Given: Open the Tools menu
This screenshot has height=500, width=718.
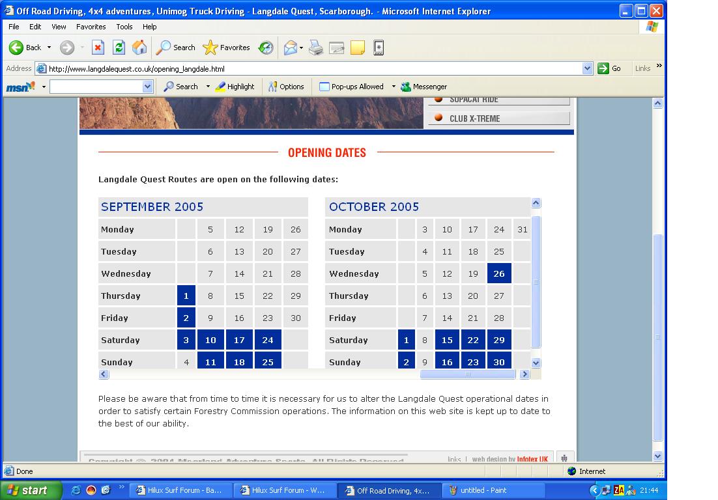Looking at the screenshot, I should (x=124, y=27).
